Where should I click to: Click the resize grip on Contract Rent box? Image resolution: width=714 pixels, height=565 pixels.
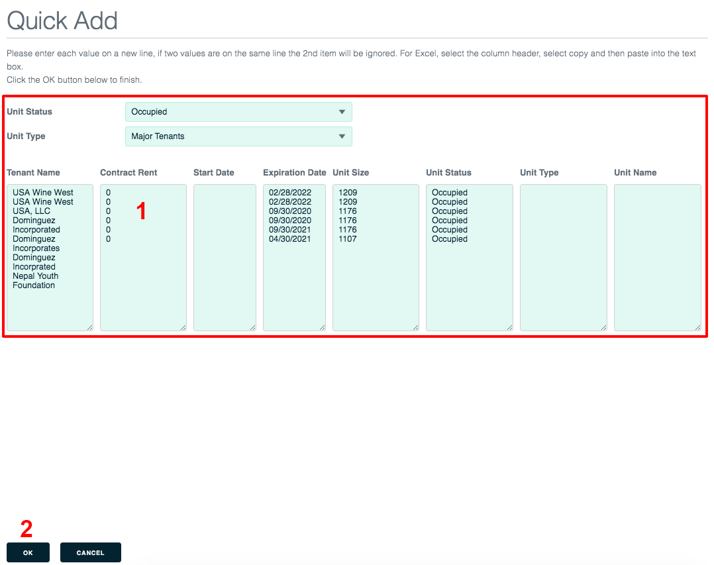(x=183, y=327)
